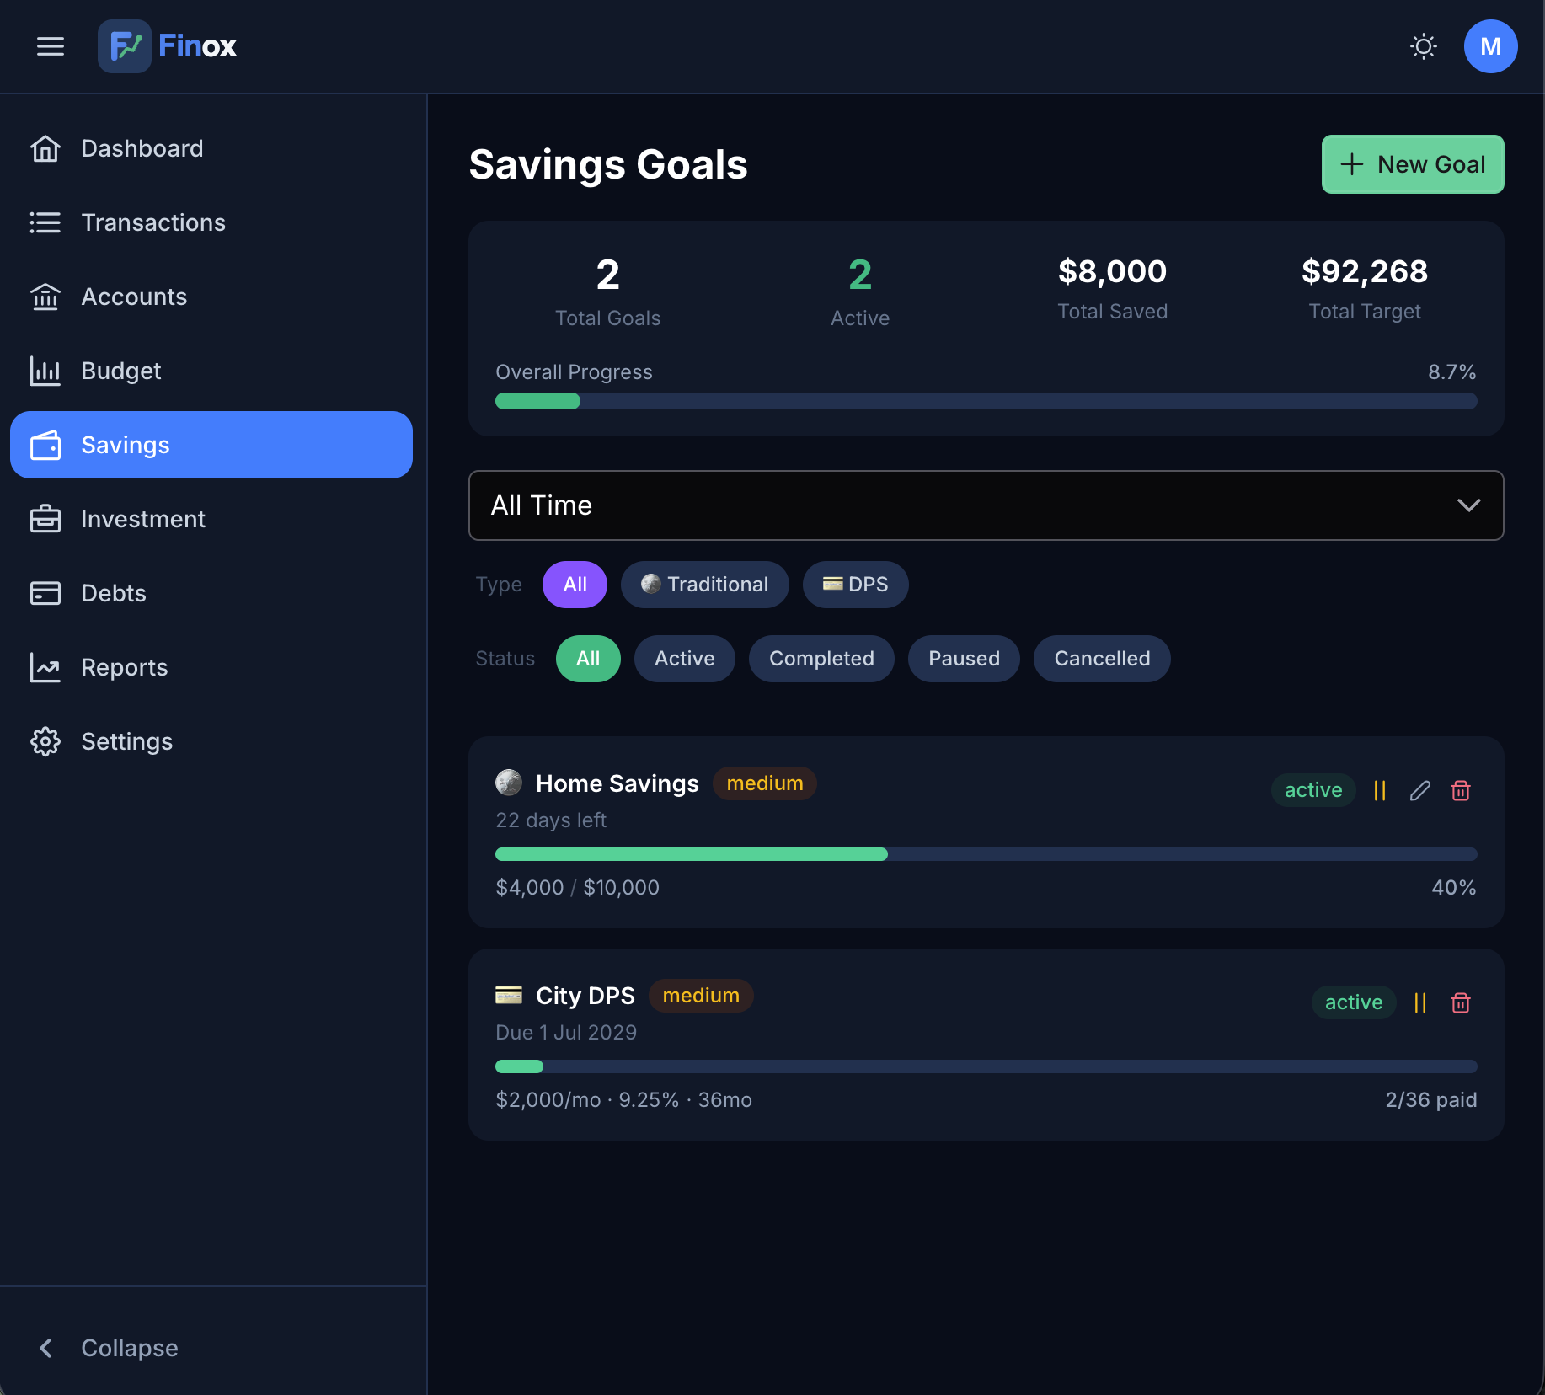Open the City DPS goal title
The image size is (1545, 1395).
point(585,996)
